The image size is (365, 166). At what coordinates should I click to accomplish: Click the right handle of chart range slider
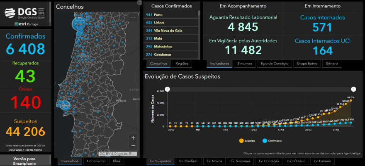coord(353,89)
